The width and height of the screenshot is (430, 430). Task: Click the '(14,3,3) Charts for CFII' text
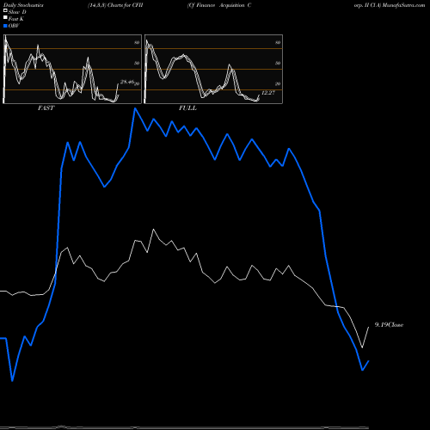(115, 5)
